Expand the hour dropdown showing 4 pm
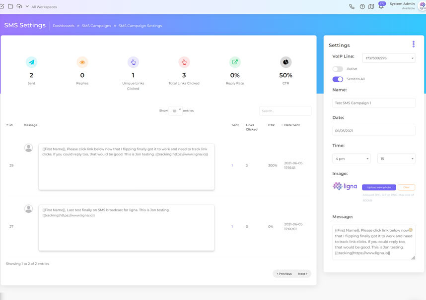This screenshot has width=426, height=300. (x=351, y=159)
